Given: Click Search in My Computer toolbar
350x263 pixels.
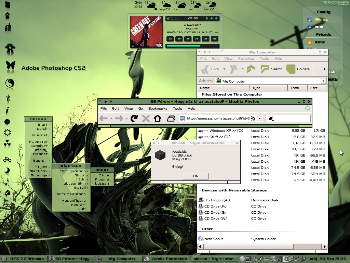Looking at the screenshot, I should tap(271, 69).
